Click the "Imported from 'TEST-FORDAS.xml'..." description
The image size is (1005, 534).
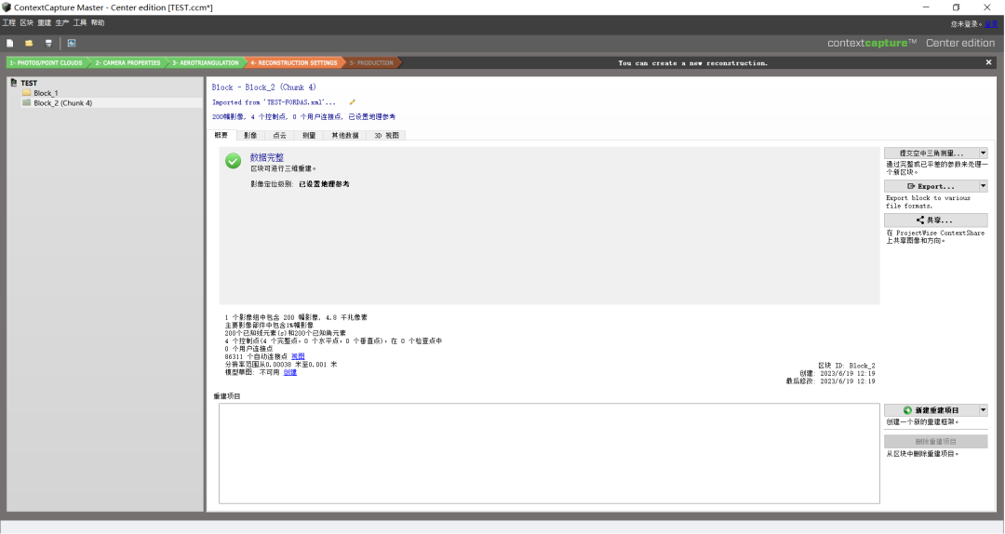pyautogui.click(x=274, y=102)
